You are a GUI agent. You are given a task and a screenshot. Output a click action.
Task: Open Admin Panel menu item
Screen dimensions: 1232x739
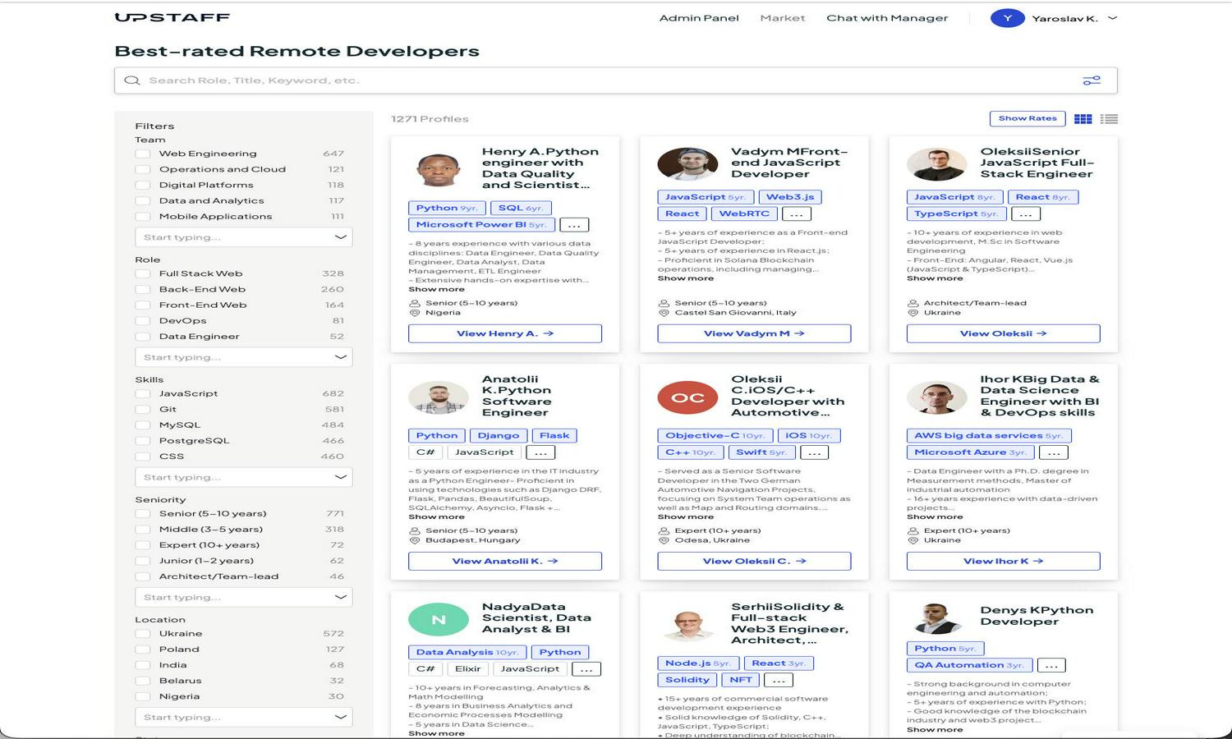pos(699,18)
